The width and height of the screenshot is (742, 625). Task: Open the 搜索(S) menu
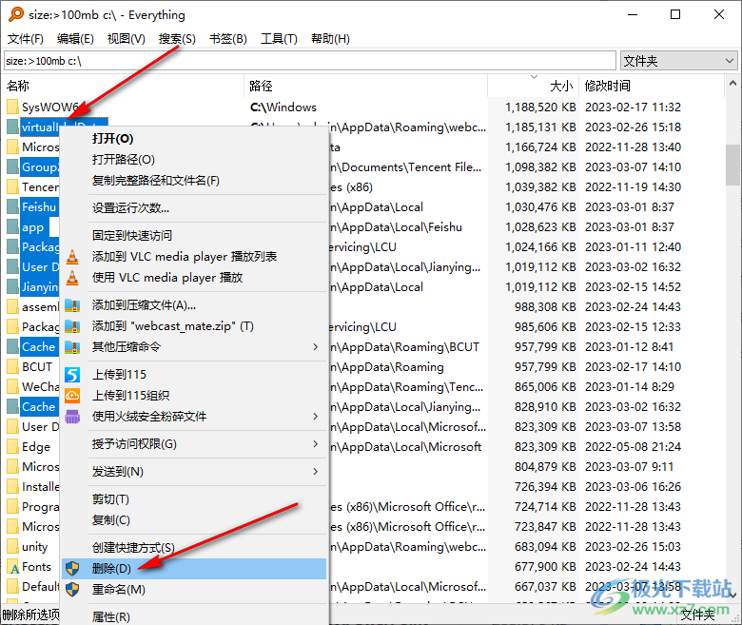177,39
